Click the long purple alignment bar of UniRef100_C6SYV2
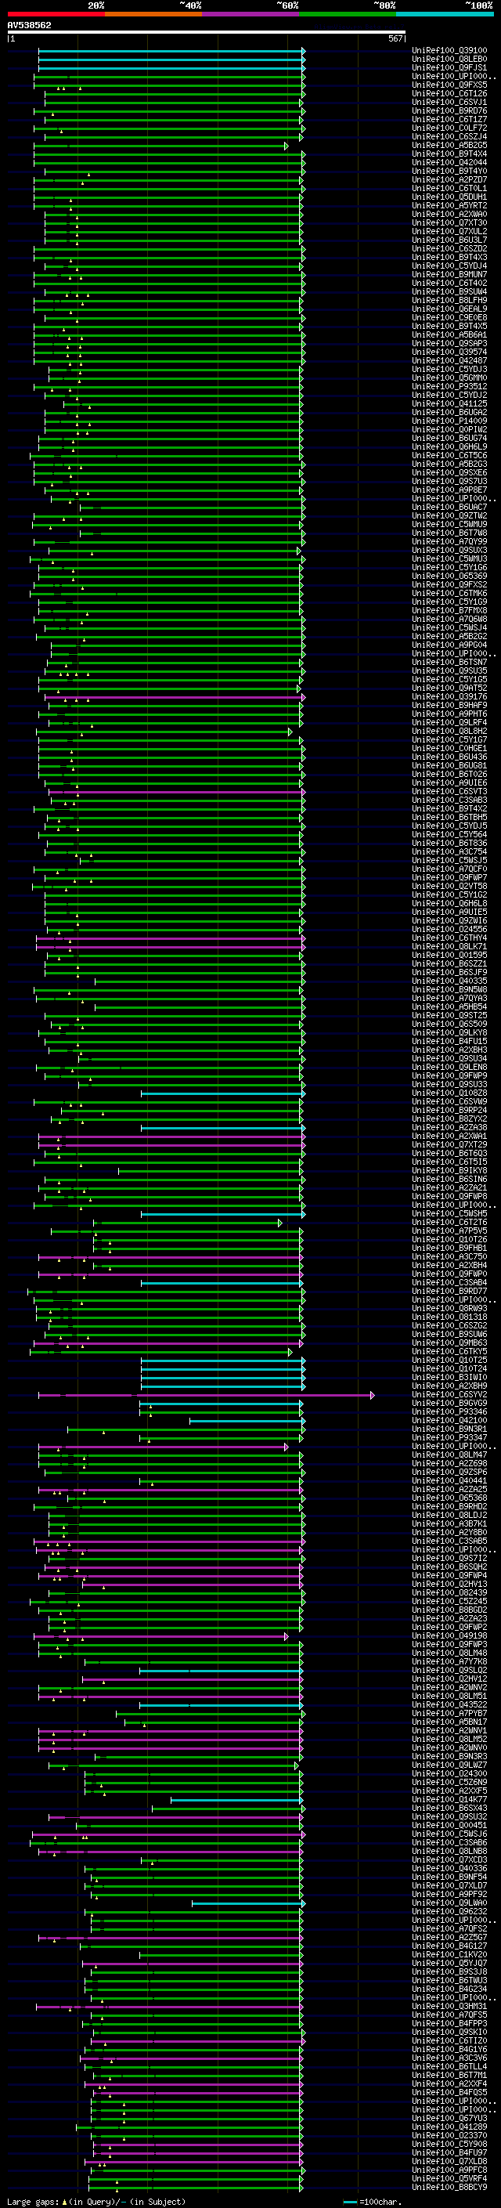The image size is (501, 2208). coord(206,1396)
